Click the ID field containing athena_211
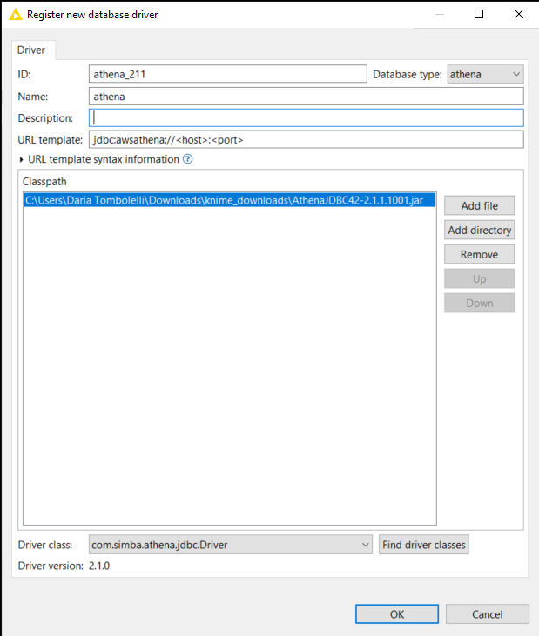Screen dimensions: 539x636 pos(227,75)
